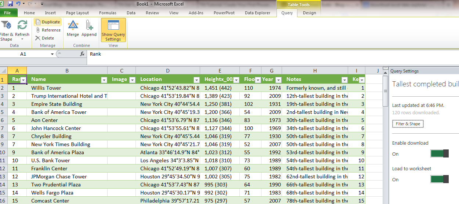Switch to the Design tab under Table Tools
The image size is (459, 204).
(x=310, y=13)
